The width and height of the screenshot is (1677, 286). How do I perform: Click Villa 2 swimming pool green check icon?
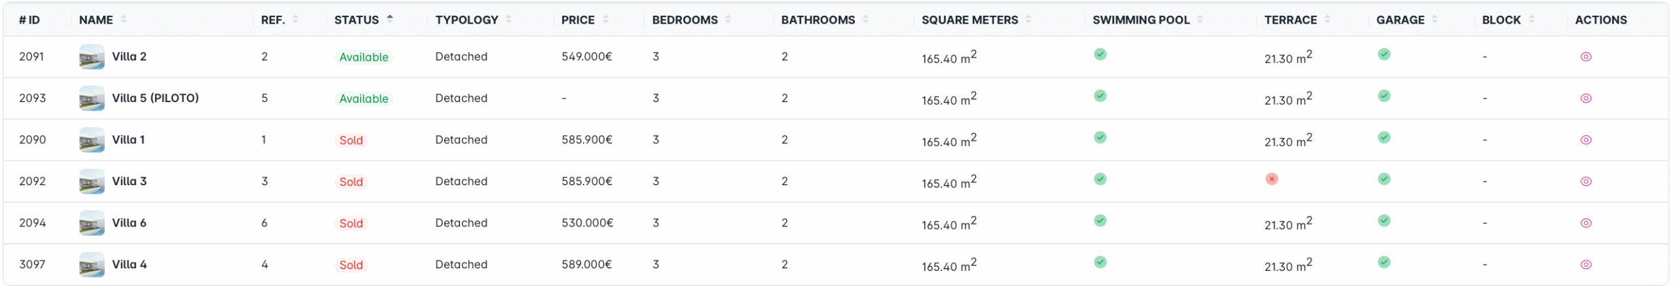(1100, 54)
